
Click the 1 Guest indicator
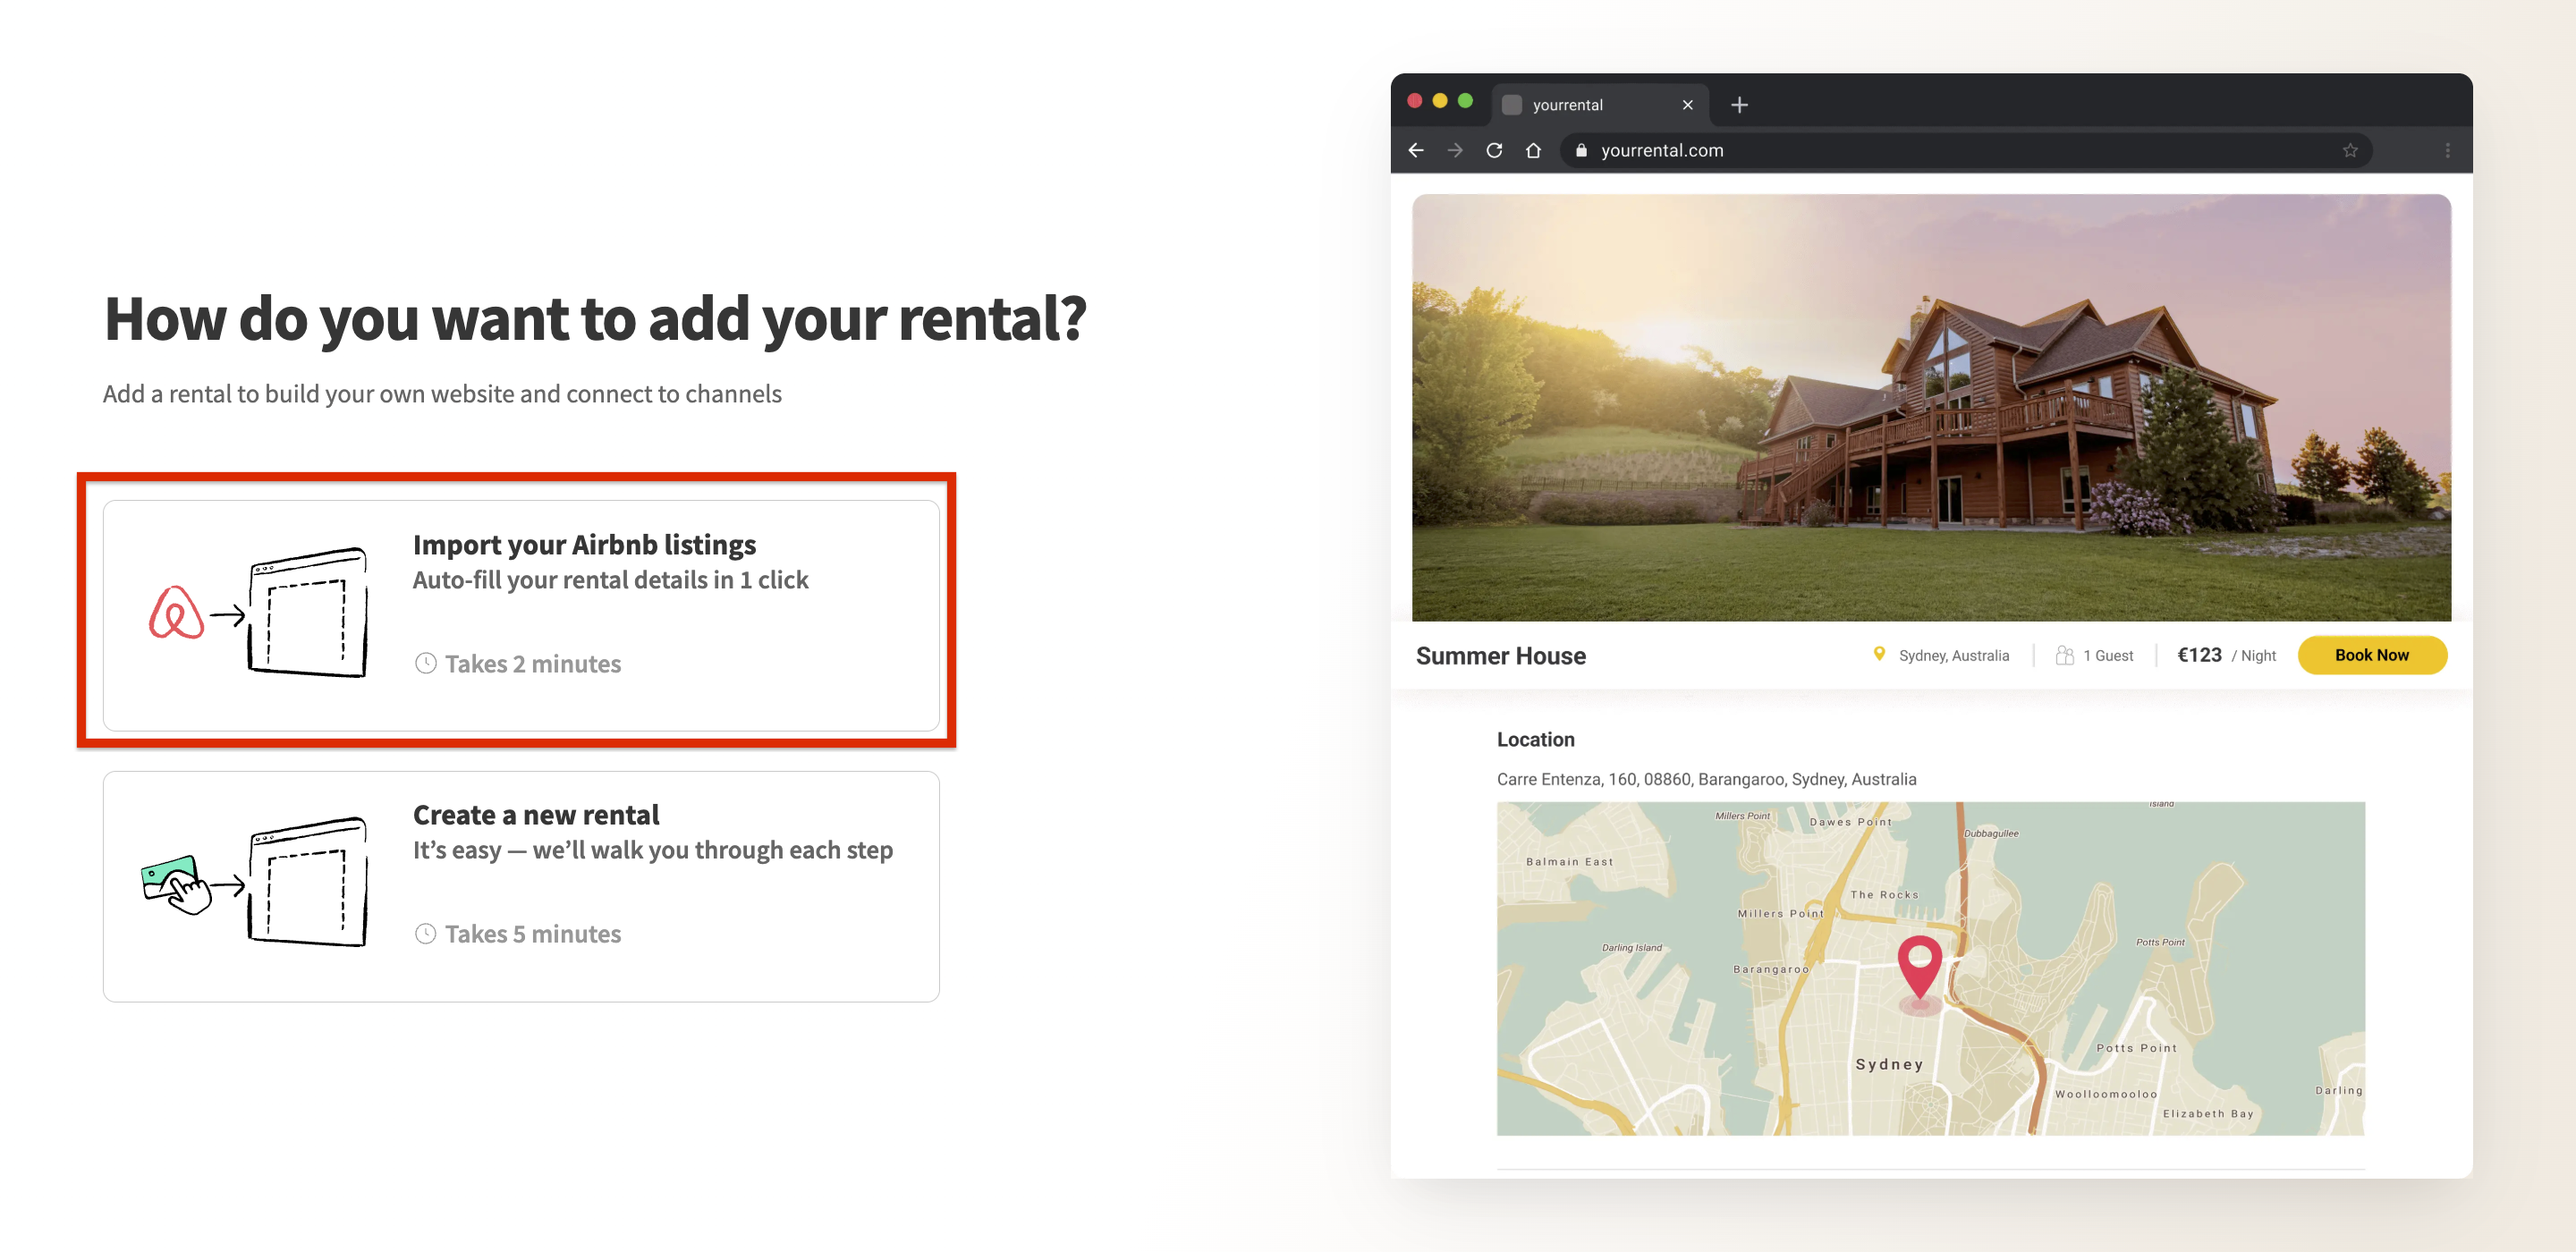tap(2106, 655)
